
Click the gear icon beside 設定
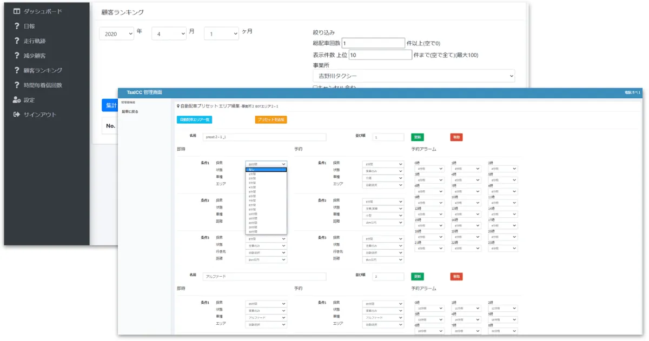[x=17, y=100]
